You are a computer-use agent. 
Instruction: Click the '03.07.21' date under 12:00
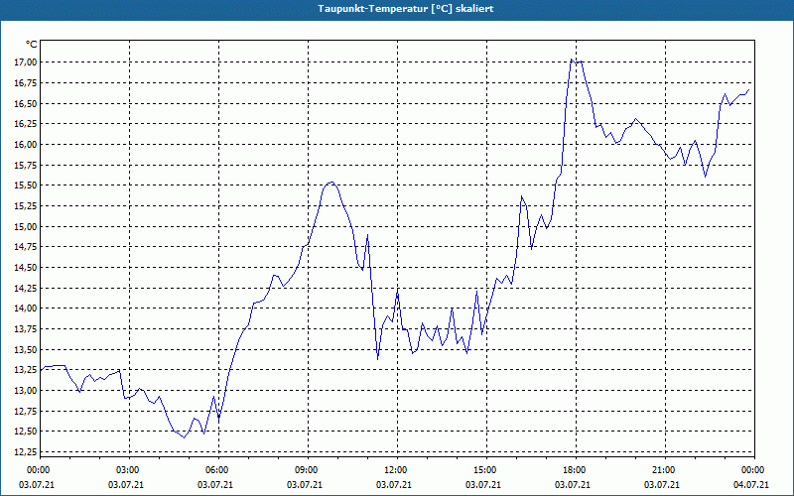coord(394,484)
